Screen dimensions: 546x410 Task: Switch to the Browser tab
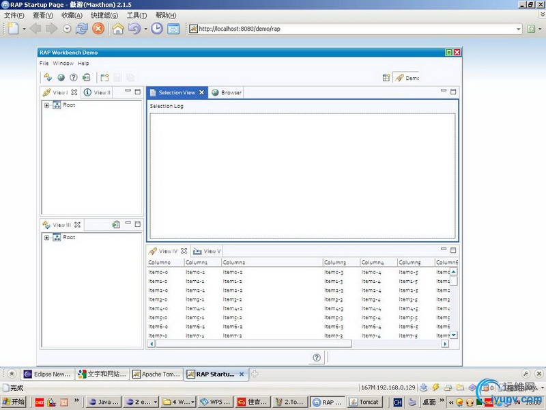pos(227,92)
